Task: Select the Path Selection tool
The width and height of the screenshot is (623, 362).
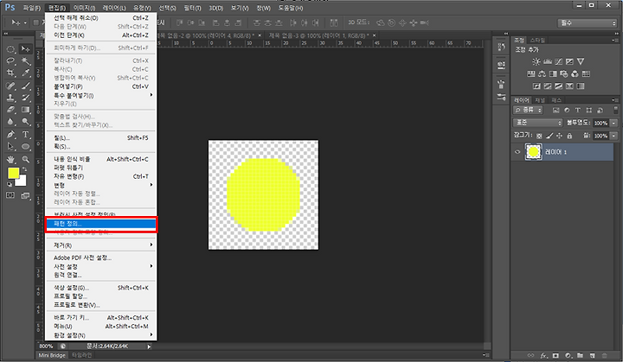Action: pyautogui.click(x=10, y=147)
